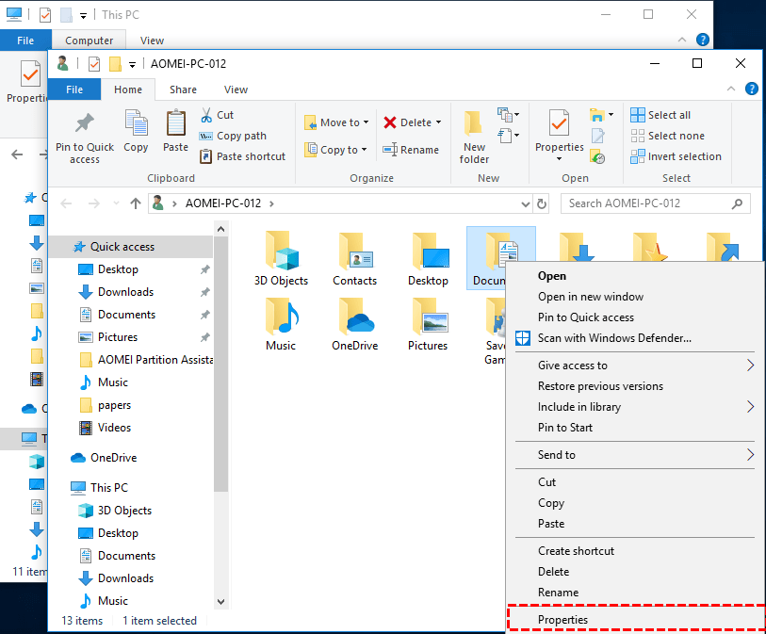Open the address bar history dropdown
Viewport: 766px width, 634px height.
[x=525, y=203]
